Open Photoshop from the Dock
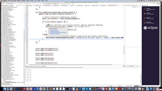162x91 pixels. 18,89
